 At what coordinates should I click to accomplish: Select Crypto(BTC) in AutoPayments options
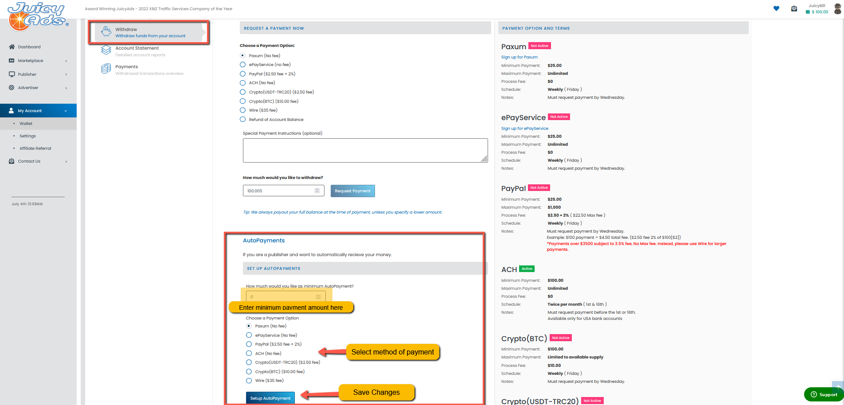pos(249,371)
